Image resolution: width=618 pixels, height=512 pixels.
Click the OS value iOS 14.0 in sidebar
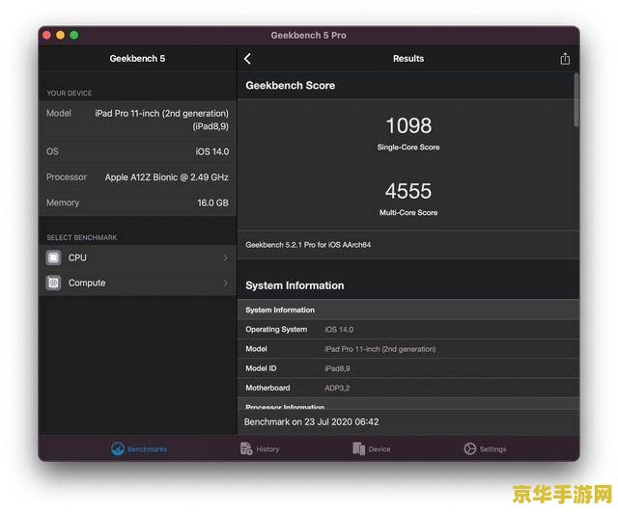tap(212, 151)
